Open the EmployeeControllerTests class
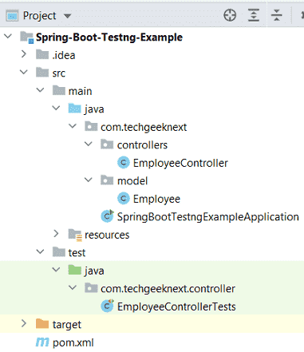 click(x=176, y=307)
